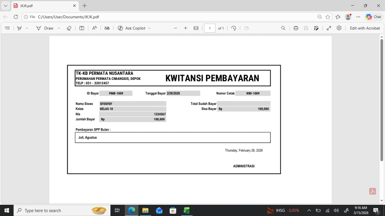The width and height of the screenshot is (385, 216).
Task: Click the Add text tool
Action: click(82, 28)
